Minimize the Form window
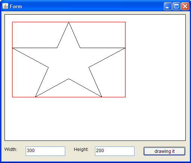The height and width of the screenshot is (163, 191). pos(168,6)
